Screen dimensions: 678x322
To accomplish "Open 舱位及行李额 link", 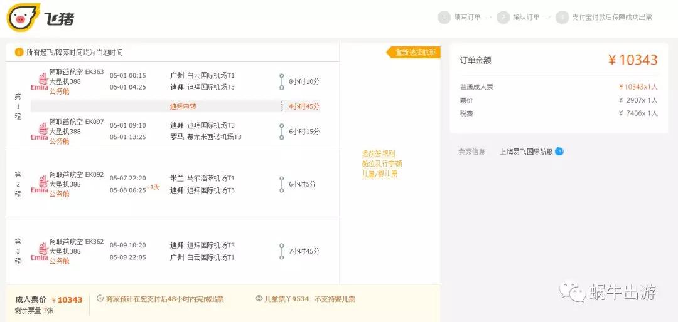I will pos(382,164).
